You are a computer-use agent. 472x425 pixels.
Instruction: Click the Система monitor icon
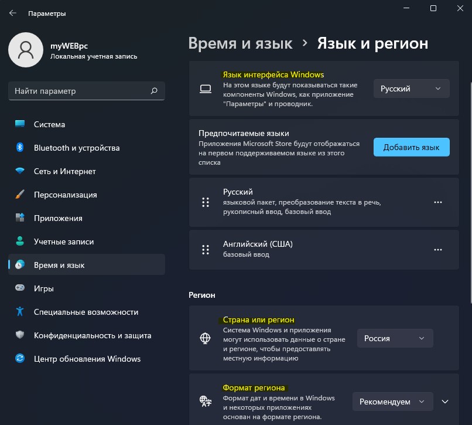coord(20,124)
